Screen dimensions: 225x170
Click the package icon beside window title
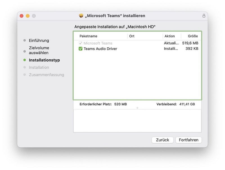pos(81,16)
